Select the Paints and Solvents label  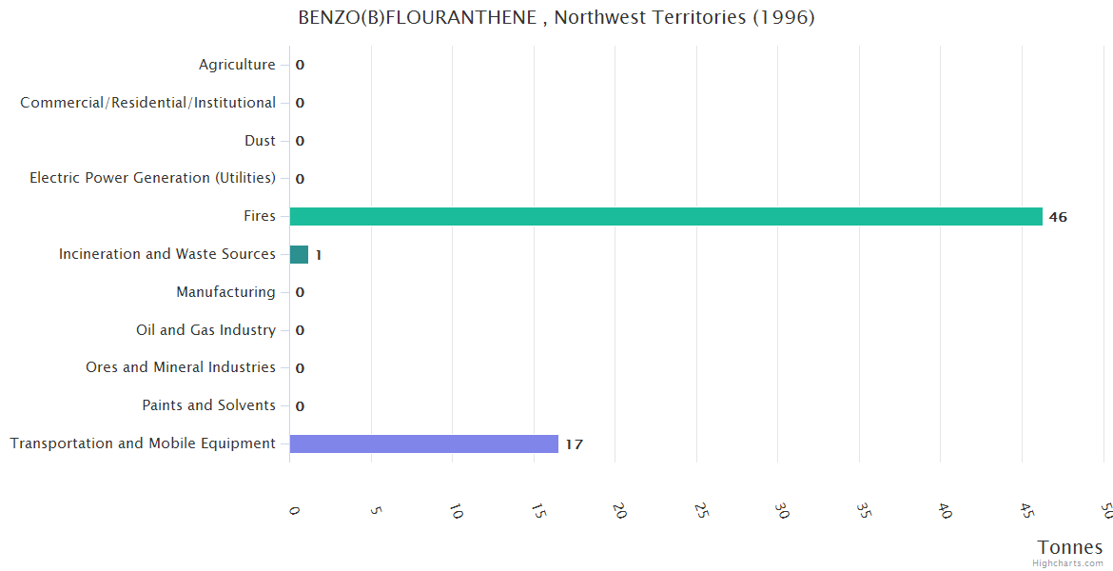click(209, 405)
